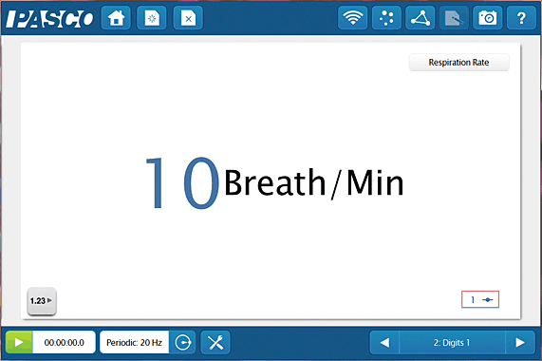542x361 pixels.
Task: Select run 1 legend box
Action: coord(480,299)
